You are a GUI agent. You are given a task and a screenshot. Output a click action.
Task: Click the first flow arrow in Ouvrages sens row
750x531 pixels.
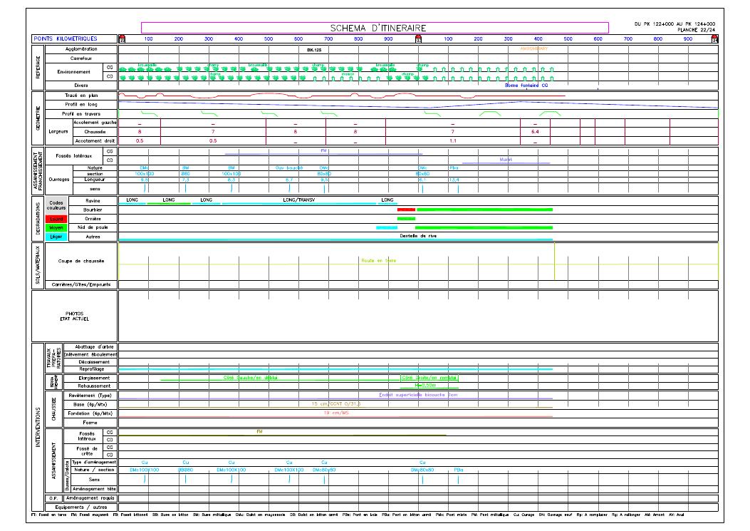(x=145, y=188)
